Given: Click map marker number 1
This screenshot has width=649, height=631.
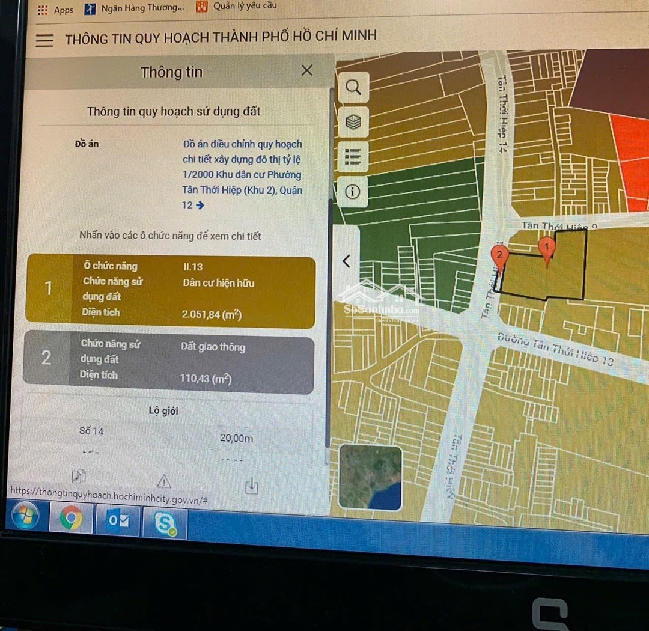Looking at the screenshot, I should click(546, 247).
